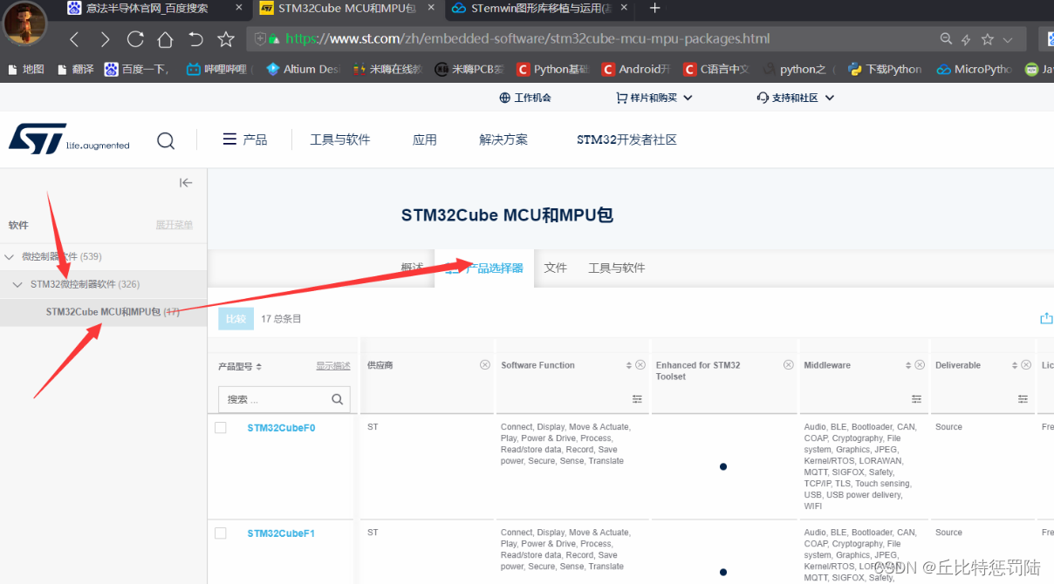This screenshot has width=1054, height=584.
Task: Click search magnifier in 产品型号 field
Action: (x=338, y=399)
